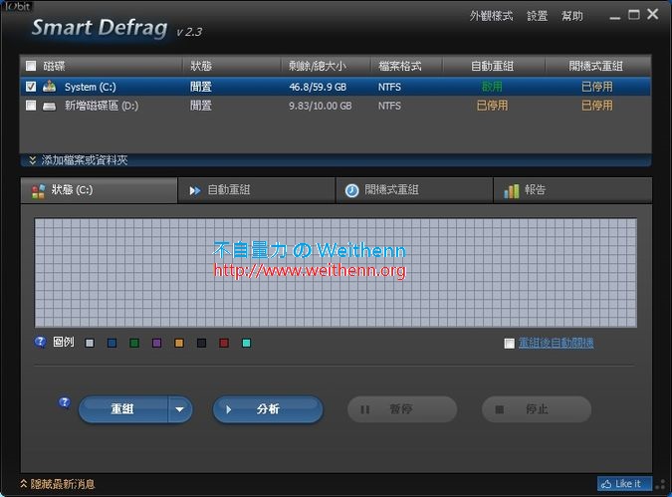Select the 新增磁碟區 (D:) drive name
This screenshot has height=497, width=672.
[102, 106]
